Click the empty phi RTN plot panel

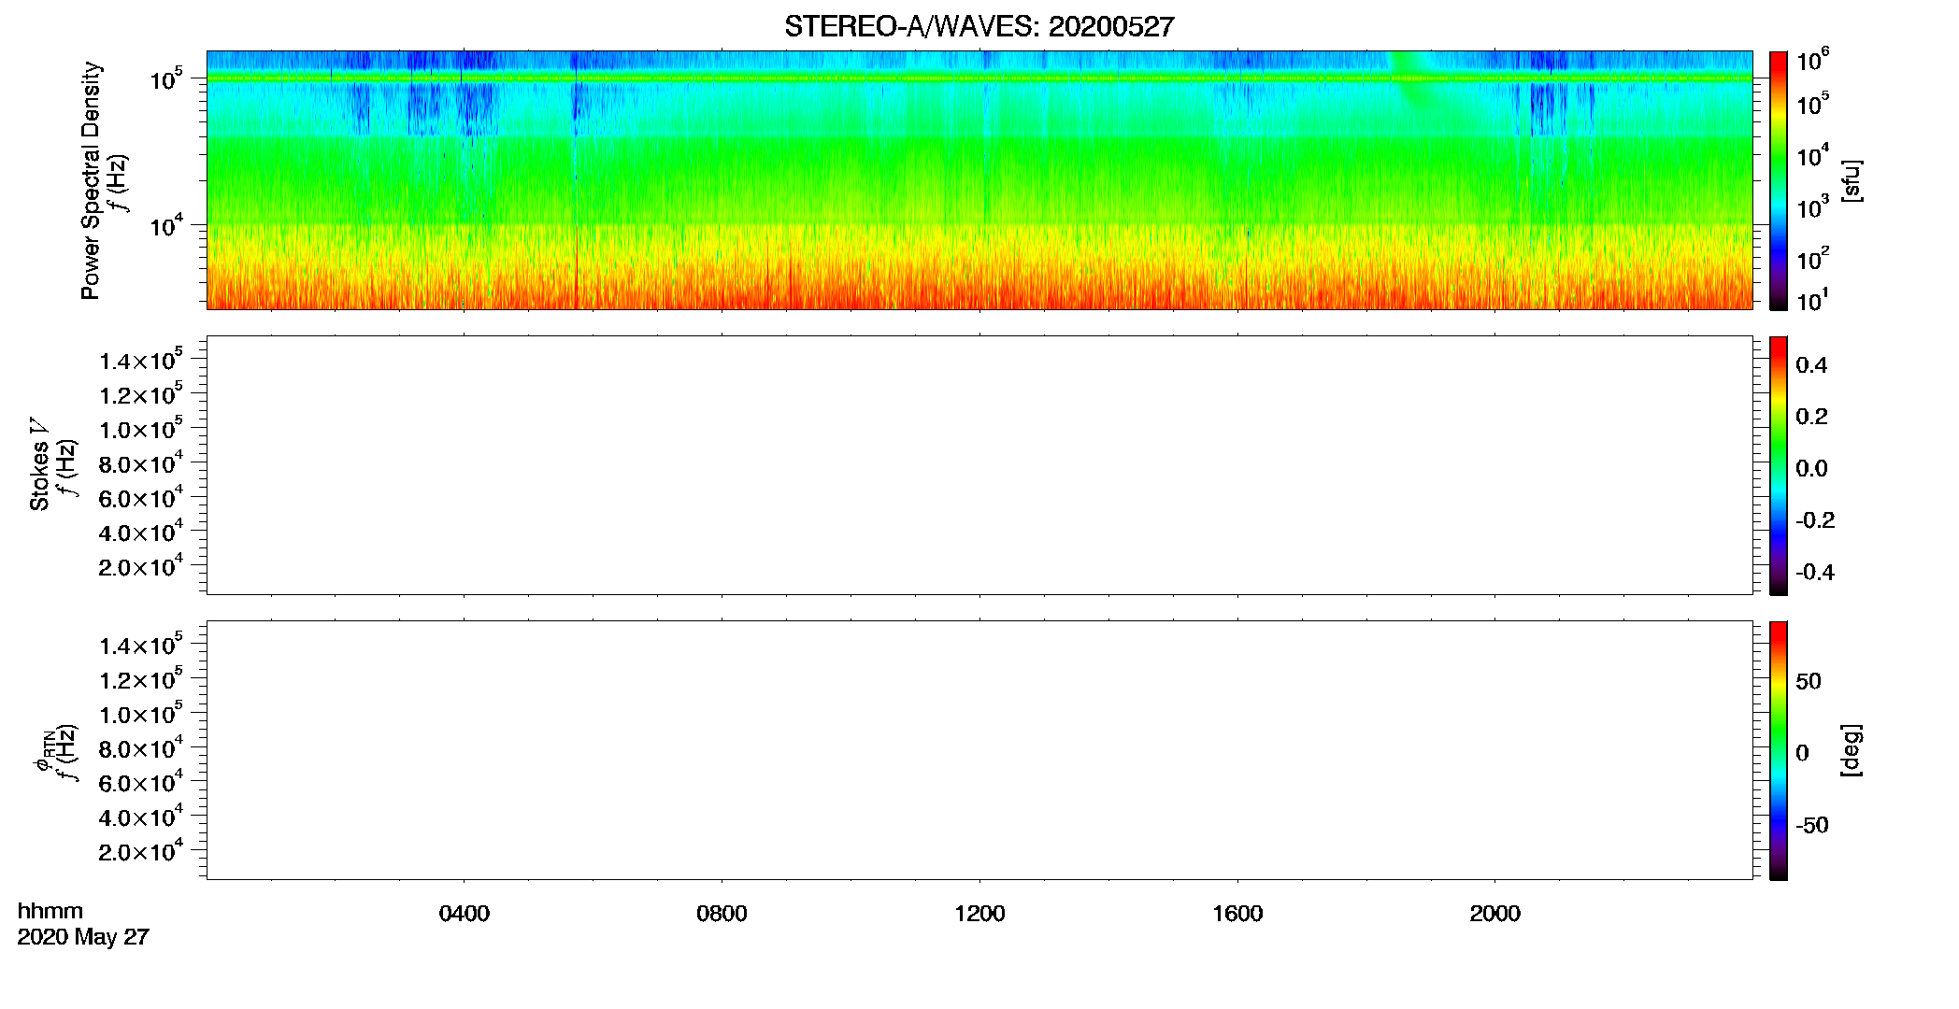click(979, 750)
